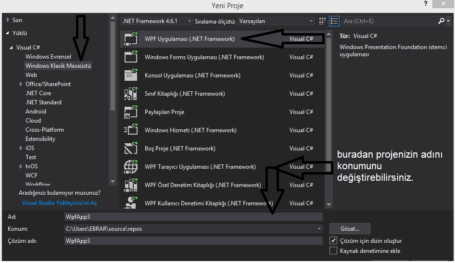The image size is (455, 263).
Task: Click the WPF Kullanıcı Denetimi Kitaplığı icon
Action: click(x=131, y=203)
